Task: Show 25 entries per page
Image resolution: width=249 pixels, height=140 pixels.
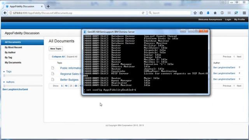Action: pos(71,86)
